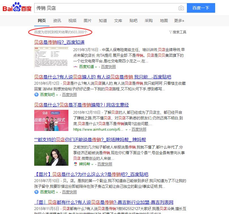Image resolution: width=229 pixels, height=214 pixels.
Task: Click 百度贴吧 source under 2018年7月10日 result
Action: 47,192
